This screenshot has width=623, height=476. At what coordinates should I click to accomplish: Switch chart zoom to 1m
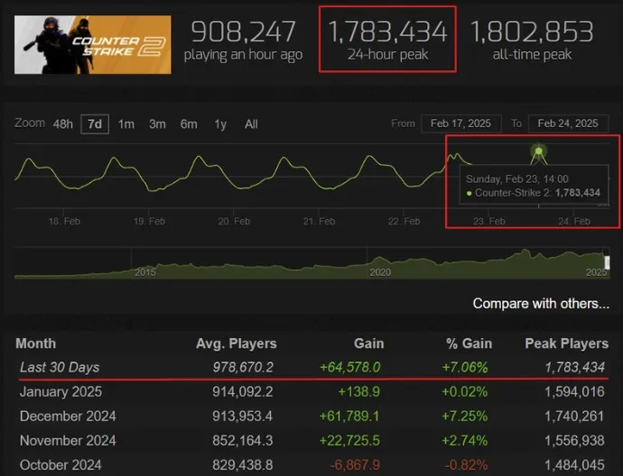coord(126,124)
